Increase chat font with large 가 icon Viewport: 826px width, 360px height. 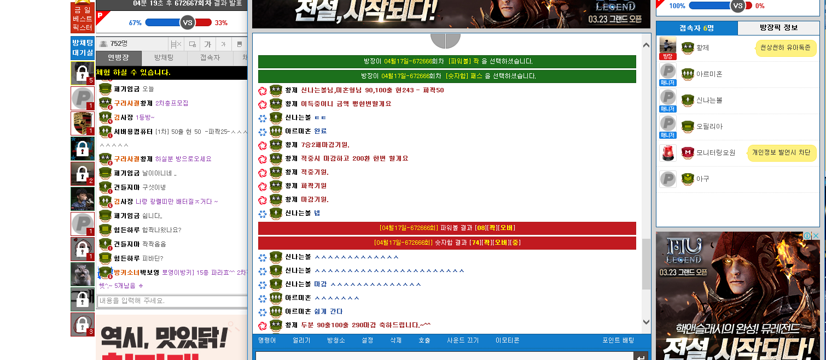208,44
